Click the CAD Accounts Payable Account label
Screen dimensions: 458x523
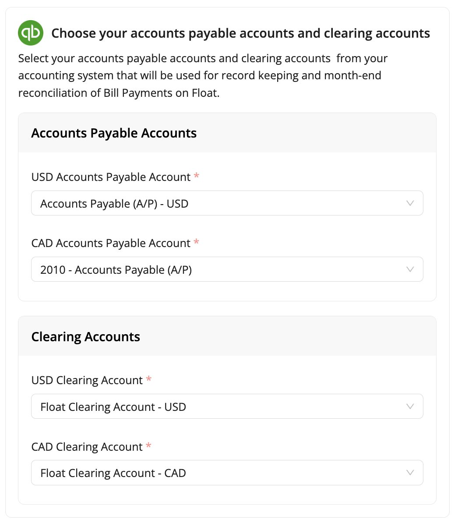click(111, 243)
